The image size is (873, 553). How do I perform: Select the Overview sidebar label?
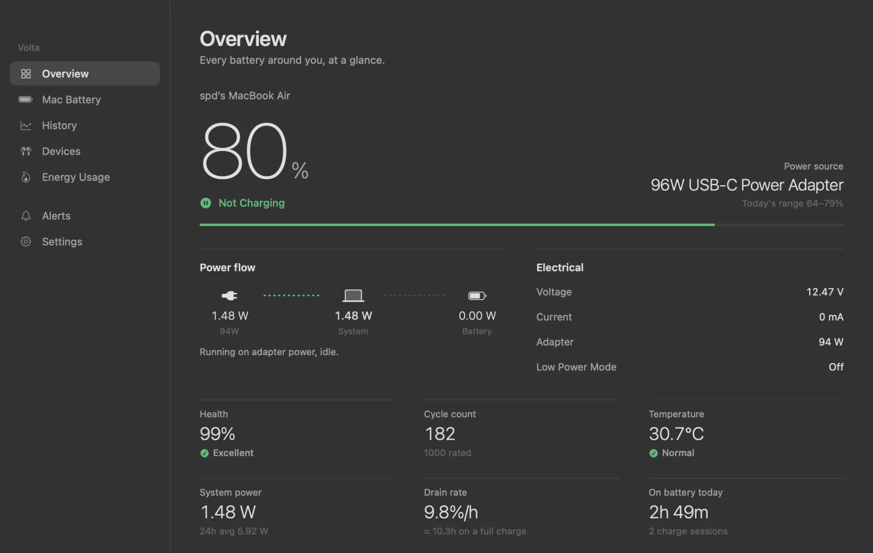[65, 74]
